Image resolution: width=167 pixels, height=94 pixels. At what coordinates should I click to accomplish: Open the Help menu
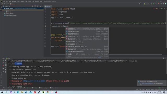tap(41, 1)
